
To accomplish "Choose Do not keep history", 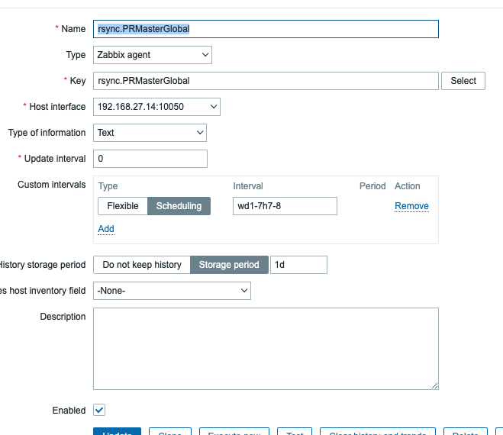I will (x=142, y=265).
